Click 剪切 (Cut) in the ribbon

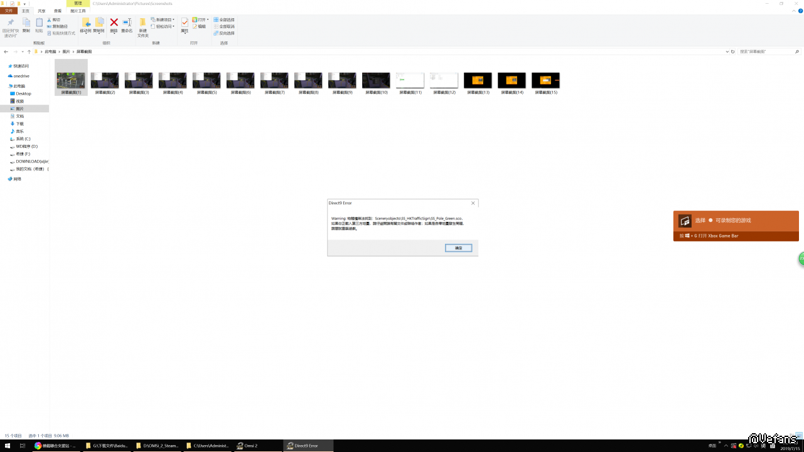[53, 20]
